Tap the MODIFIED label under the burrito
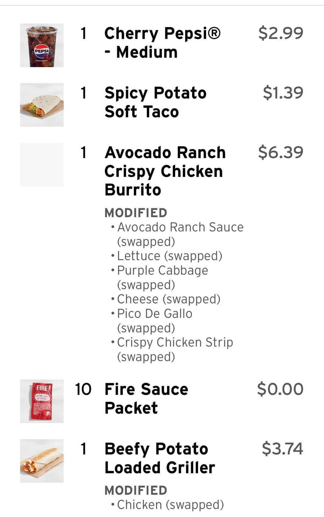The width and height of the screenshot is (324, 517). pyautogui.click(x=136, y=213)
